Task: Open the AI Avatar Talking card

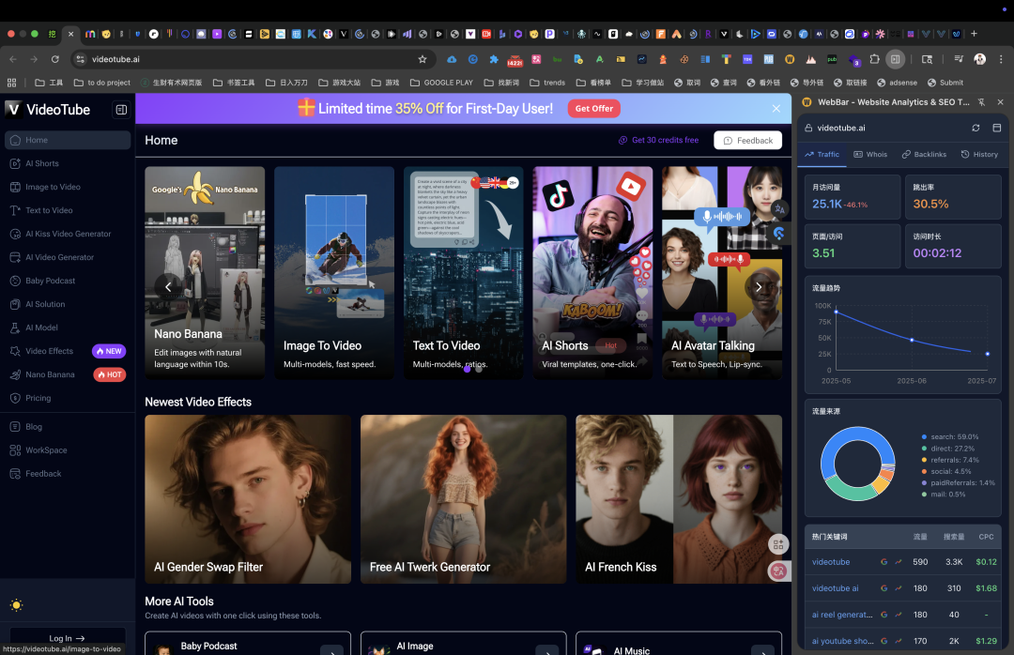Action: pos(722,272)
